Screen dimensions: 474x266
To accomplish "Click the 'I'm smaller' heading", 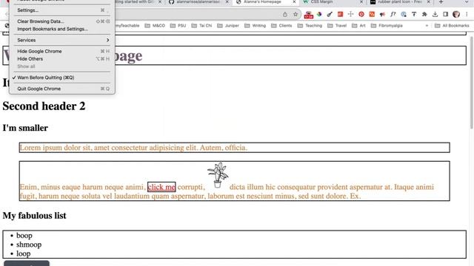I will coord(25,128).
